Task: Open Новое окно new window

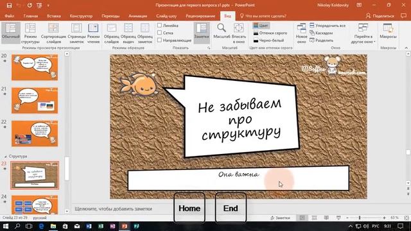Action: click(301, 33)
